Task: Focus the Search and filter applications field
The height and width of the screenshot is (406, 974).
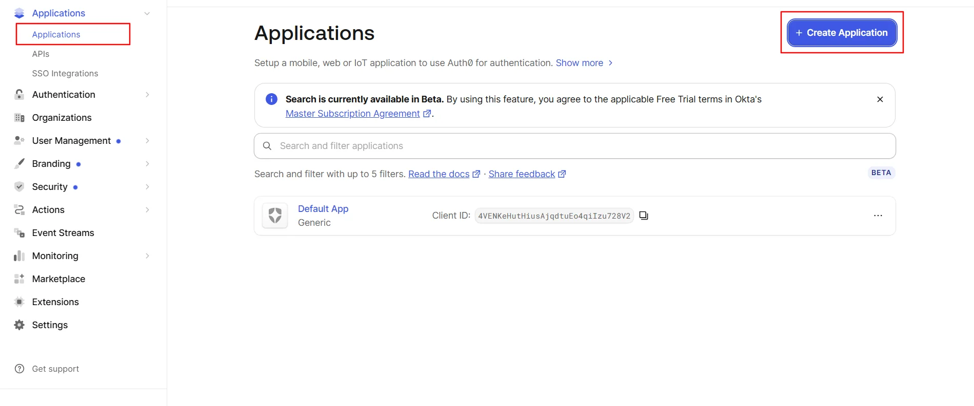Action: click(x=575, y=146)
